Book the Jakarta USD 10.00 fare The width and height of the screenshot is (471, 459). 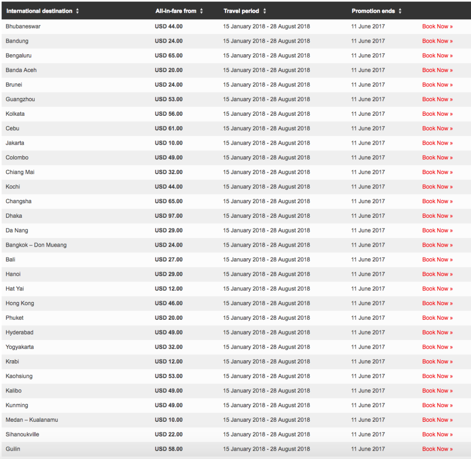click(x=437, y=143)
